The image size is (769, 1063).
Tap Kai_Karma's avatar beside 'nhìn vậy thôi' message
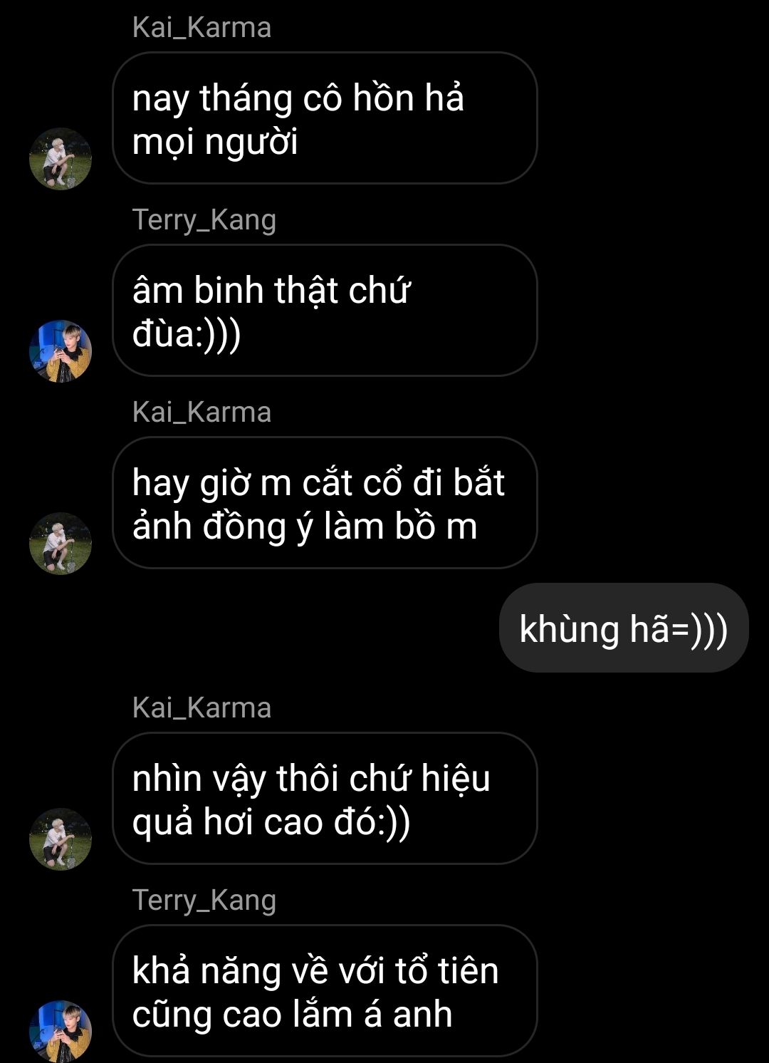click(61, 839)
